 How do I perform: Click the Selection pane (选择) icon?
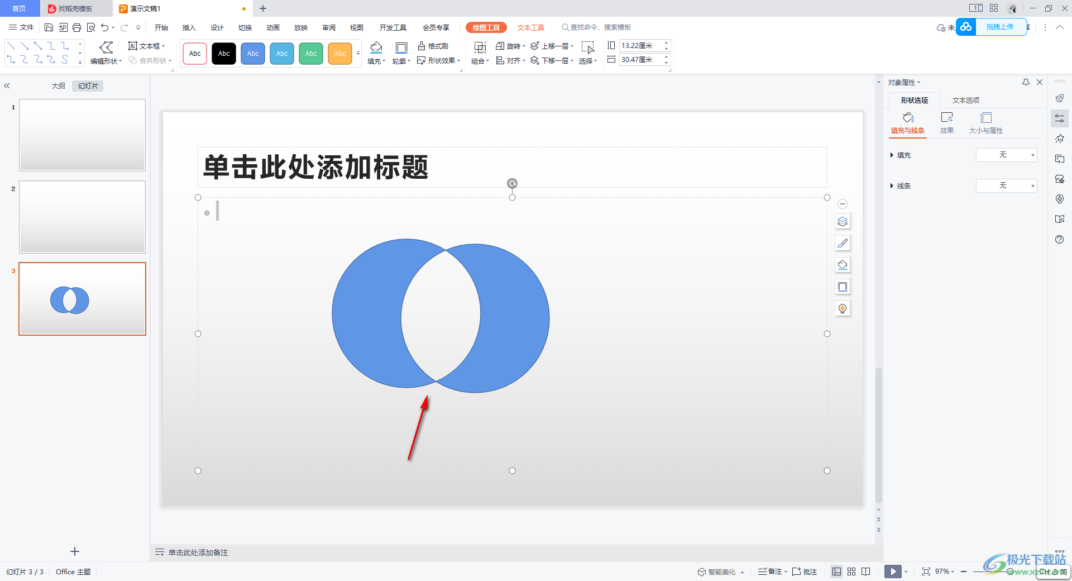pos(587,48)
